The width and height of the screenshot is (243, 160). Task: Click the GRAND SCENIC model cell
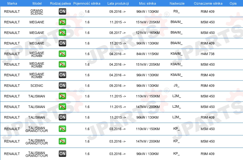coord(37,12)
